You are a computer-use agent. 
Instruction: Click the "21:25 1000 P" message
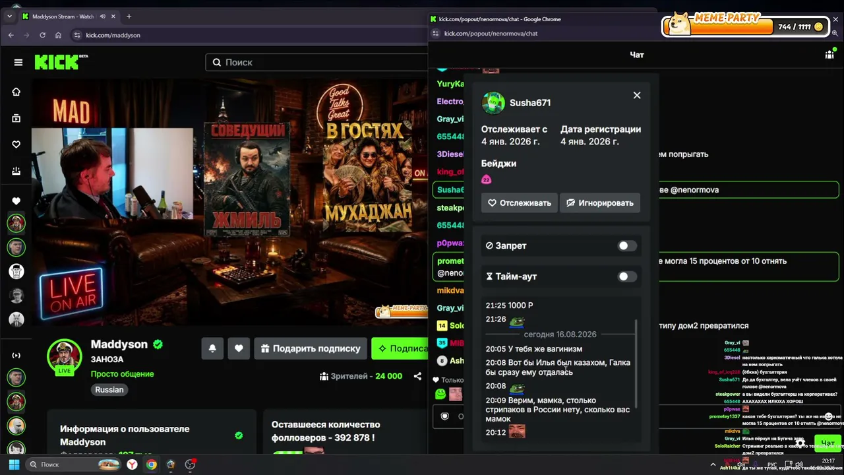pyautogui.click(x=510, y=305)
